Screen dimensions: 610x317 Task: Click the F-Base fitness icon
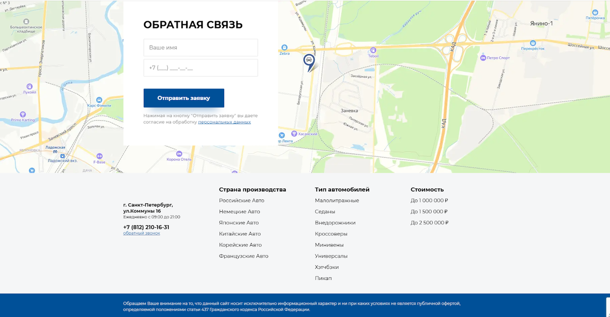coord(100,156)
